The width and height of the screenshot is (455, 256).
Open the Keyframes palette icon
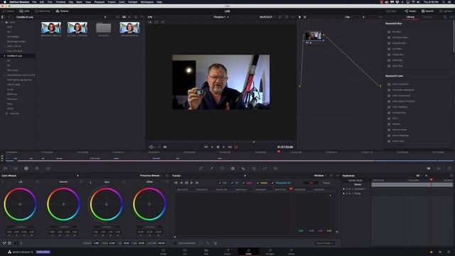428,168
